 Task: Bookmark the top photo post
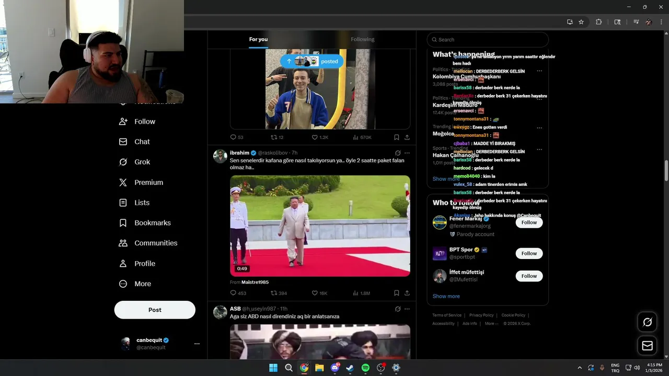click(x=397, y=137)
